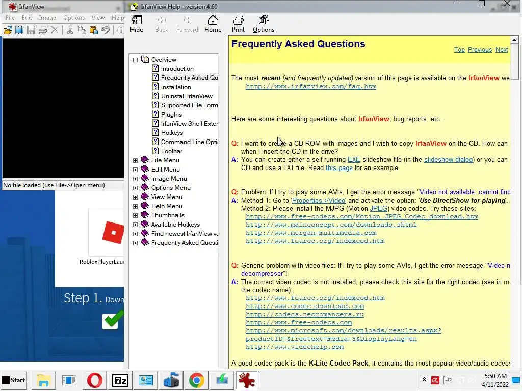Go to the Help Home page
The height and width of the screenshot is (391, 522).
[x=213, y=24]
